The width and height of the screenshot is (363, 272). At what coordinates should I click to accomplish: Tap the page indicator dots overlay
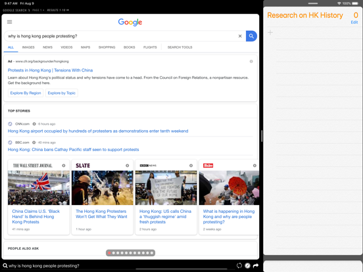pos(131,253)
